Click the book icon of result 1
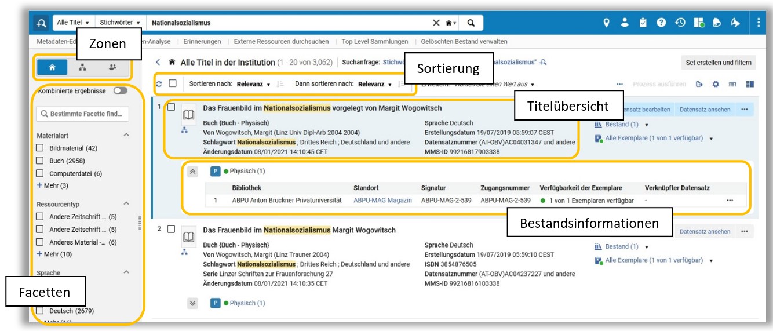This screenshot has width=773, height=331. [x=188, y=115]
